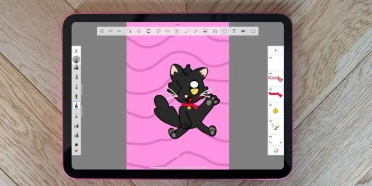Select the fourth slim pencil brush

(76, 76)
